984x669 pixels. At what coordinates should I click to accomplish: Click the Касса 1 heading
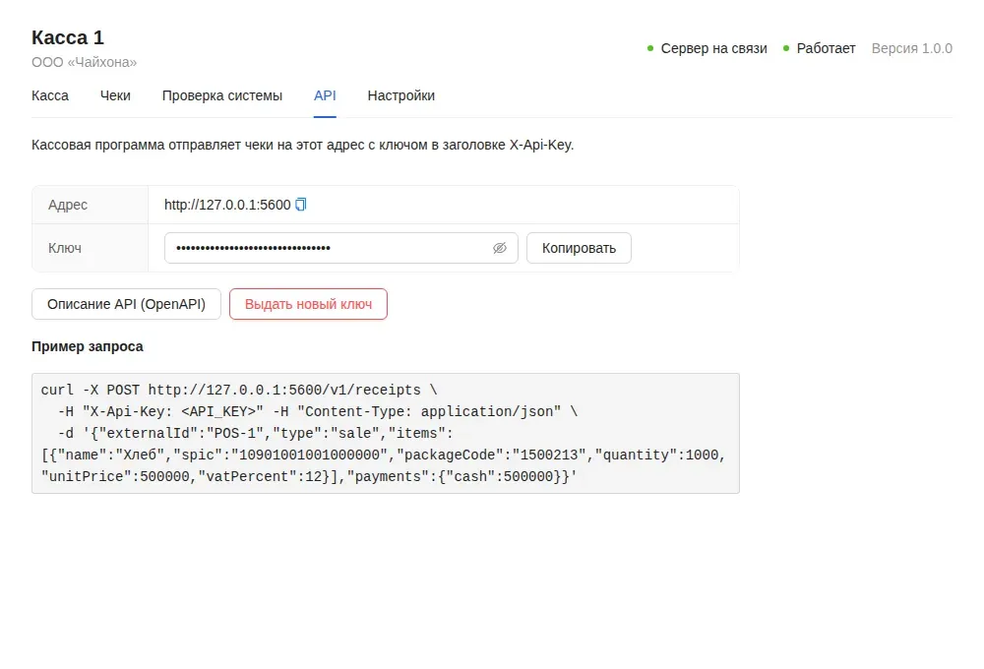coord(68,37)
